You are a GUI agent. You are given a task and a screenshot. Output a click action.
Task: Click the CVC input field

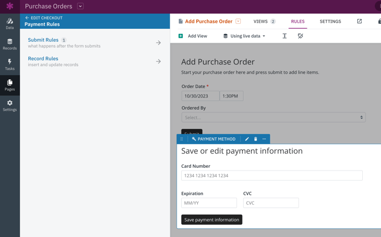tap(271, 203)
